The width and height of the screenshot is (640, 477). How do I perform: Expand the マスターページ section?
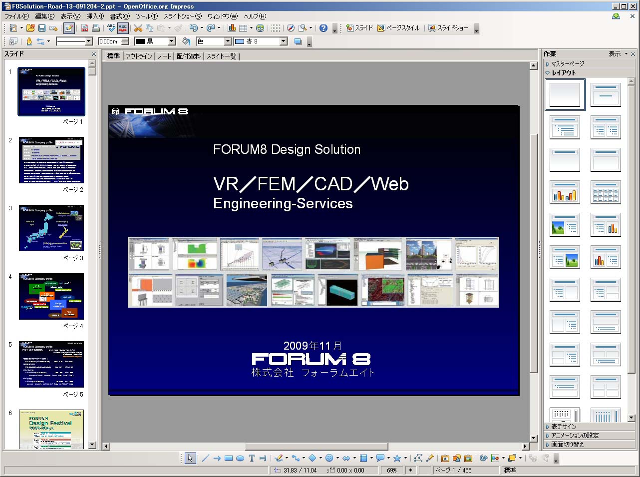pyautogui.click(x=589, y=63)
